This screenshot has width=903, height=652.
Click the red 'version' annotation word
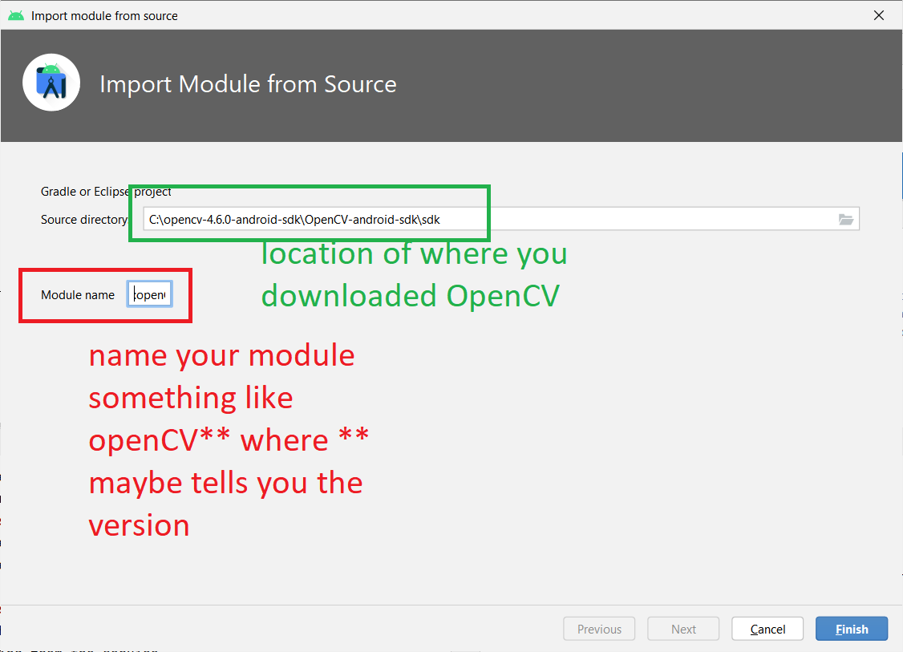pyautogui.click(x=139, y=525)
